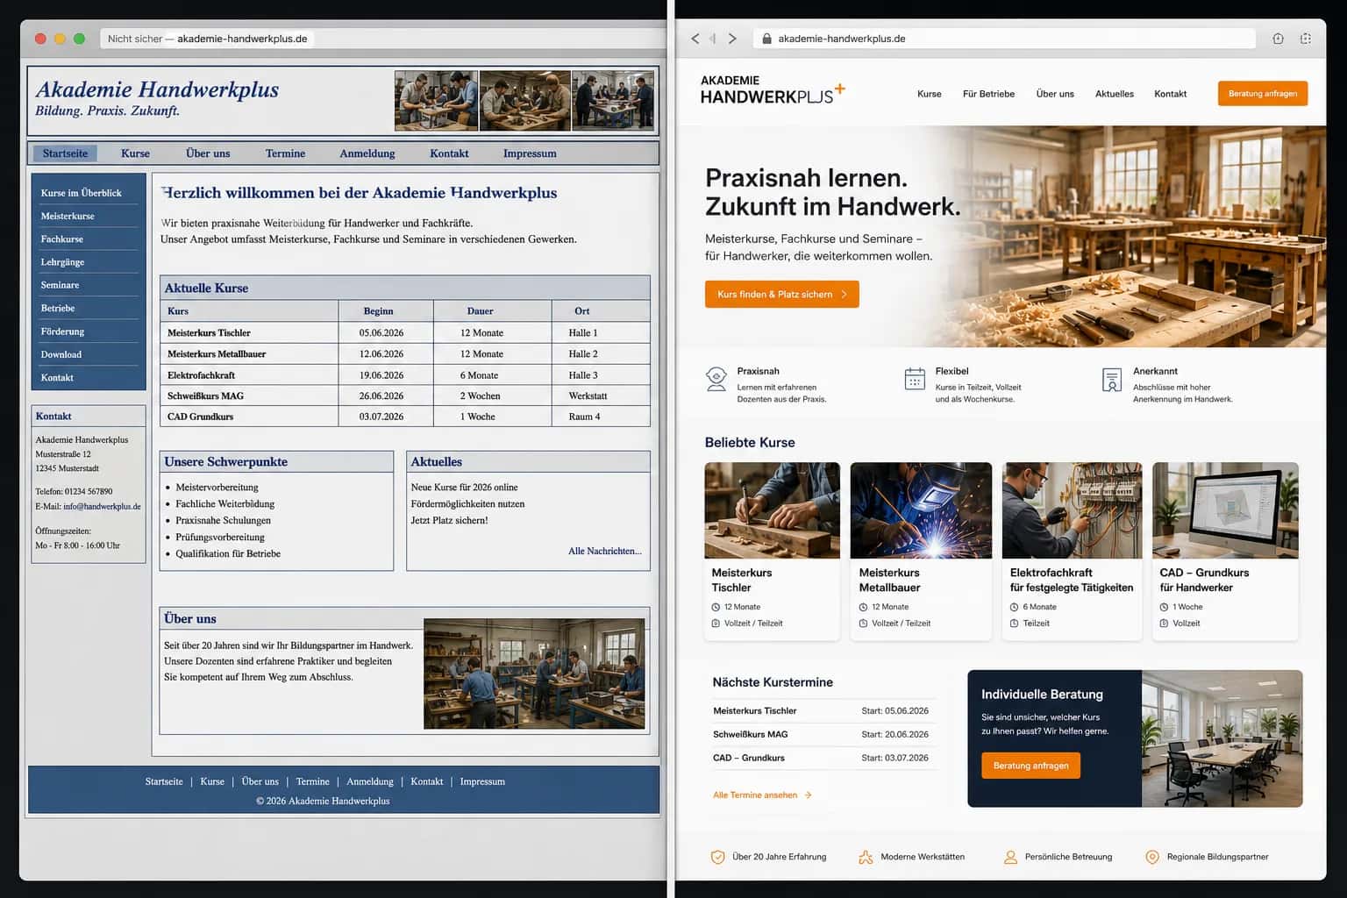Click Jetzt Platz sichern! under Aktuelles
The image size is (1347, 898).
click(x=449, y=521)
